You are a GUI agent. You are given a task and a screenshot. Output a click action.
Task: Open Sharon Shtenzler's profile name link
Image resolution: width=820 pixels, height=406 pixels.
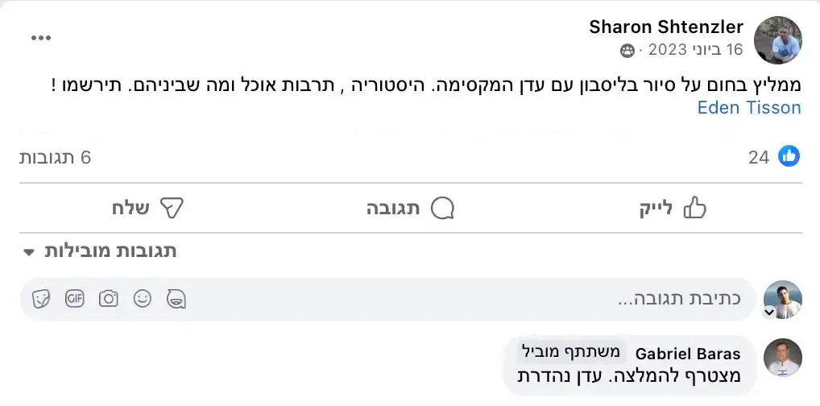pyautogui.click(x=666, y=27)
